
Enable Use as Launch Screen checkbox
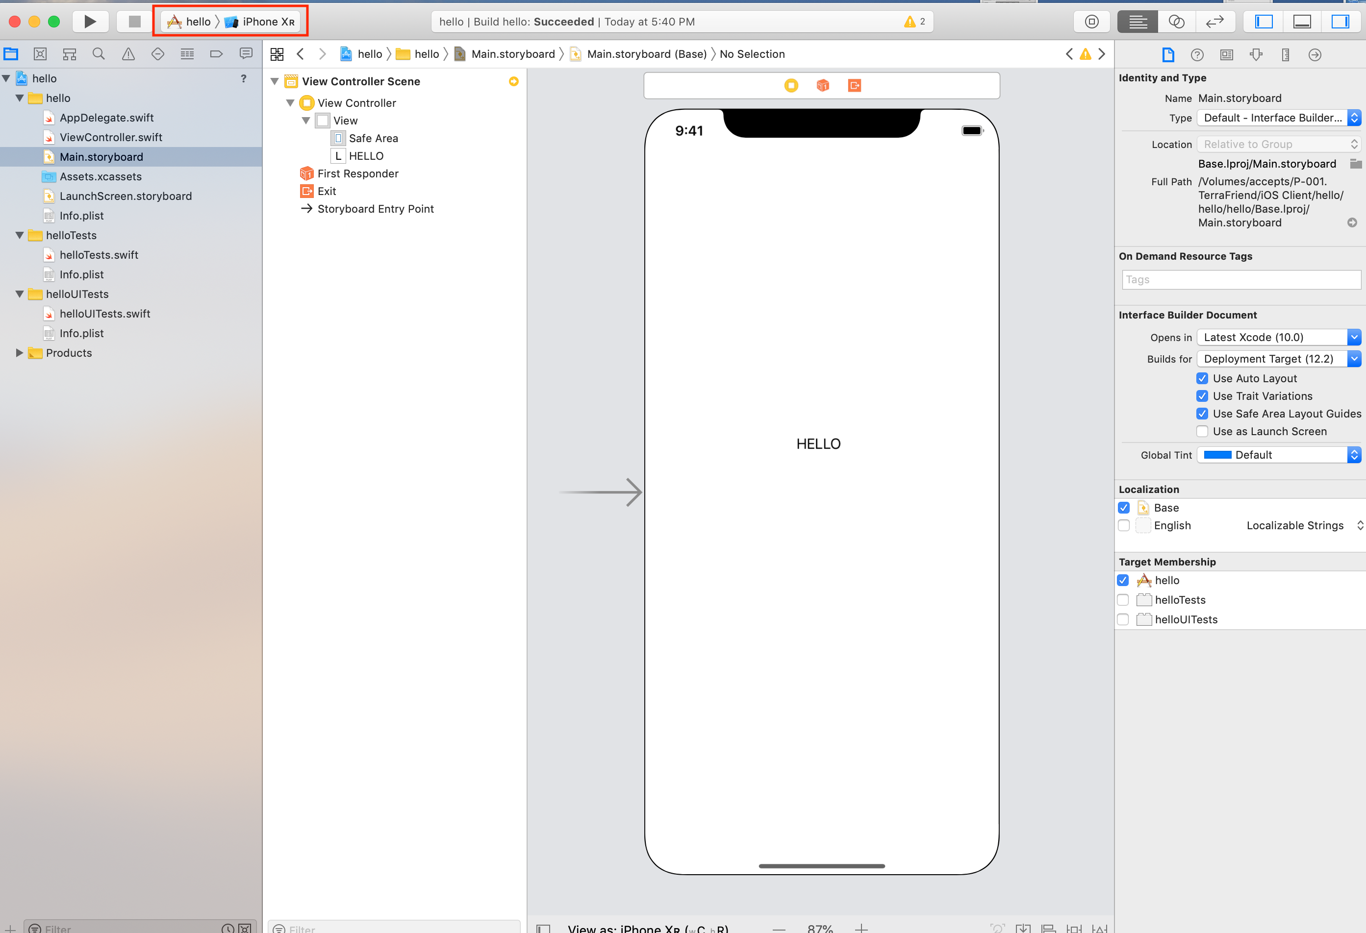click(1202, 431)
